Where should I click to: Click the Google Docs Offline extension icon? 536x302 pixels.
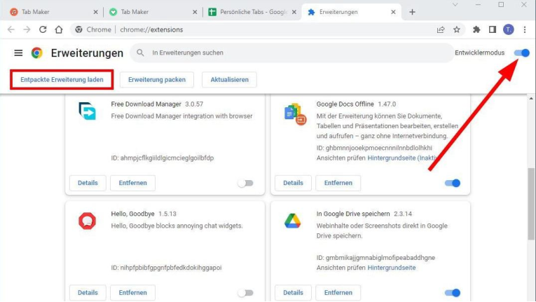[x=295, y=114]
